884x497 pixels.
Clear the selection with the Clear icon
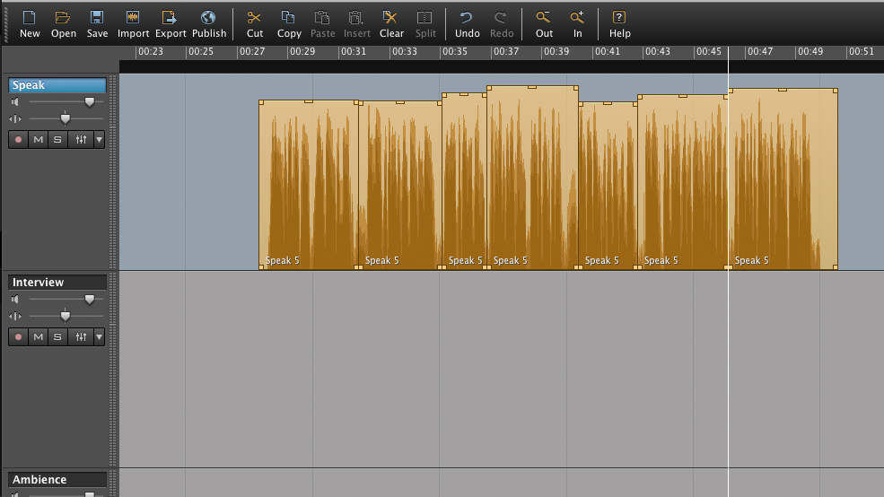pyautogui.click(x=390, y=18)
